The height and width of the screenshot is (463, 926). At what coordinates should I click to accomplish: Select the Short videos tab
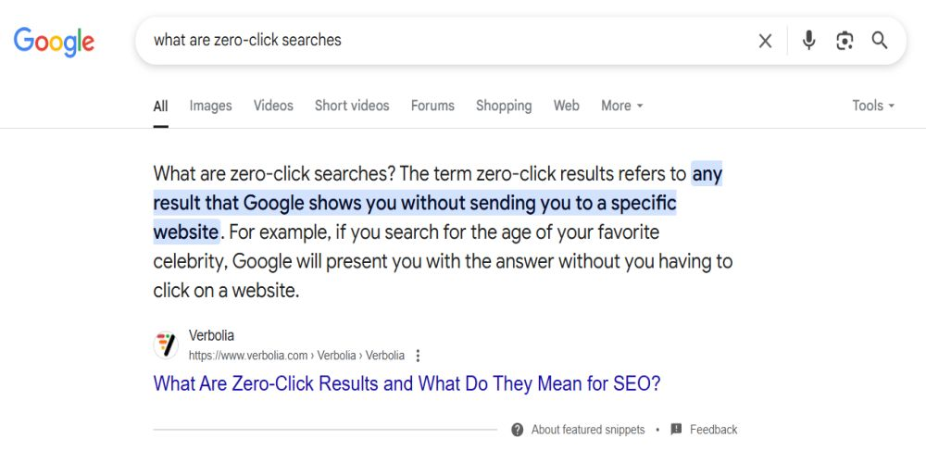point(352,106)
